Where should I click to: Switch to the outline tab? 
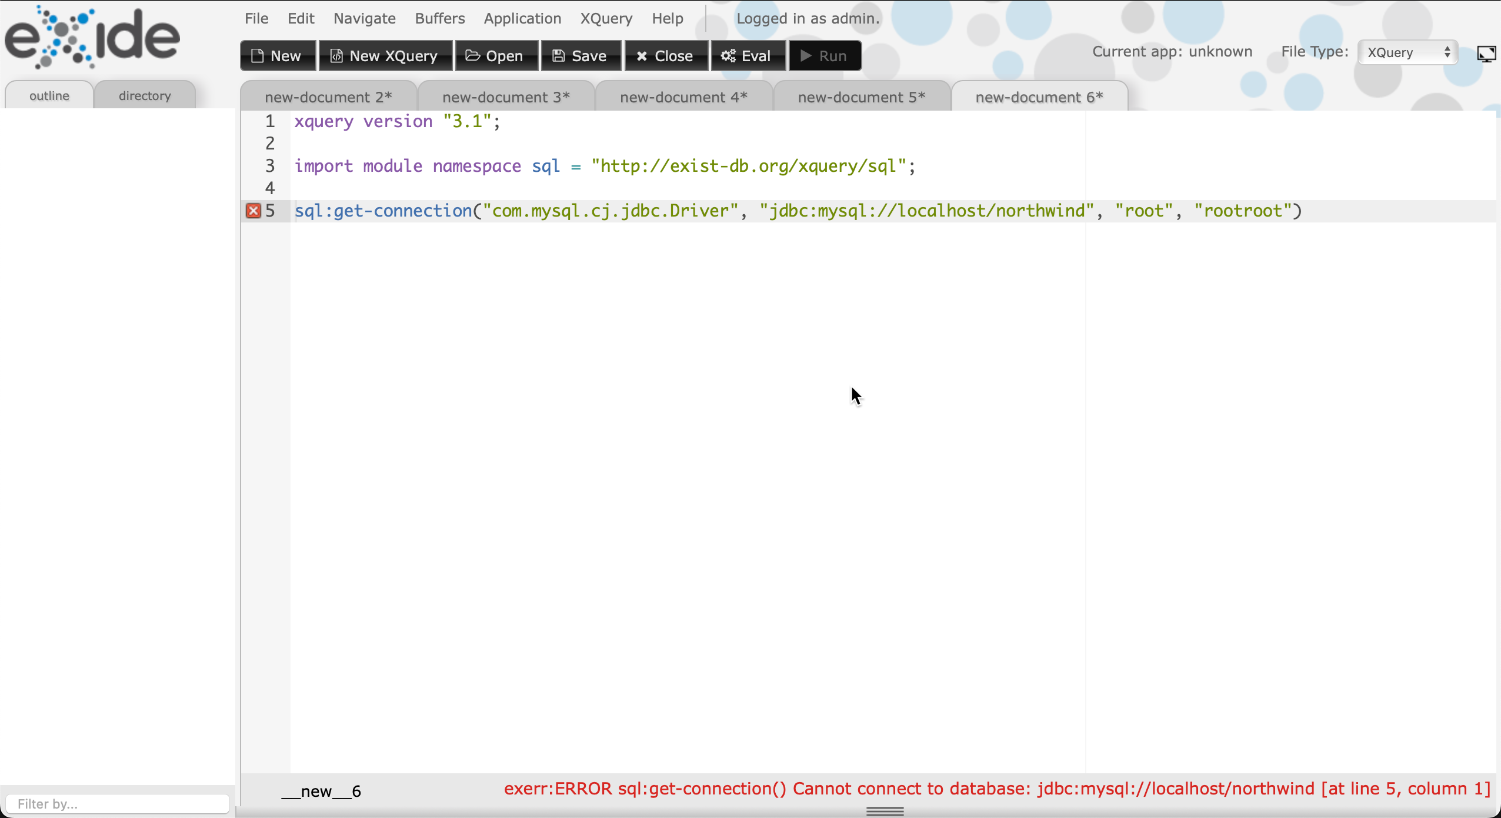pyautogui.click(x=49, y=96)
